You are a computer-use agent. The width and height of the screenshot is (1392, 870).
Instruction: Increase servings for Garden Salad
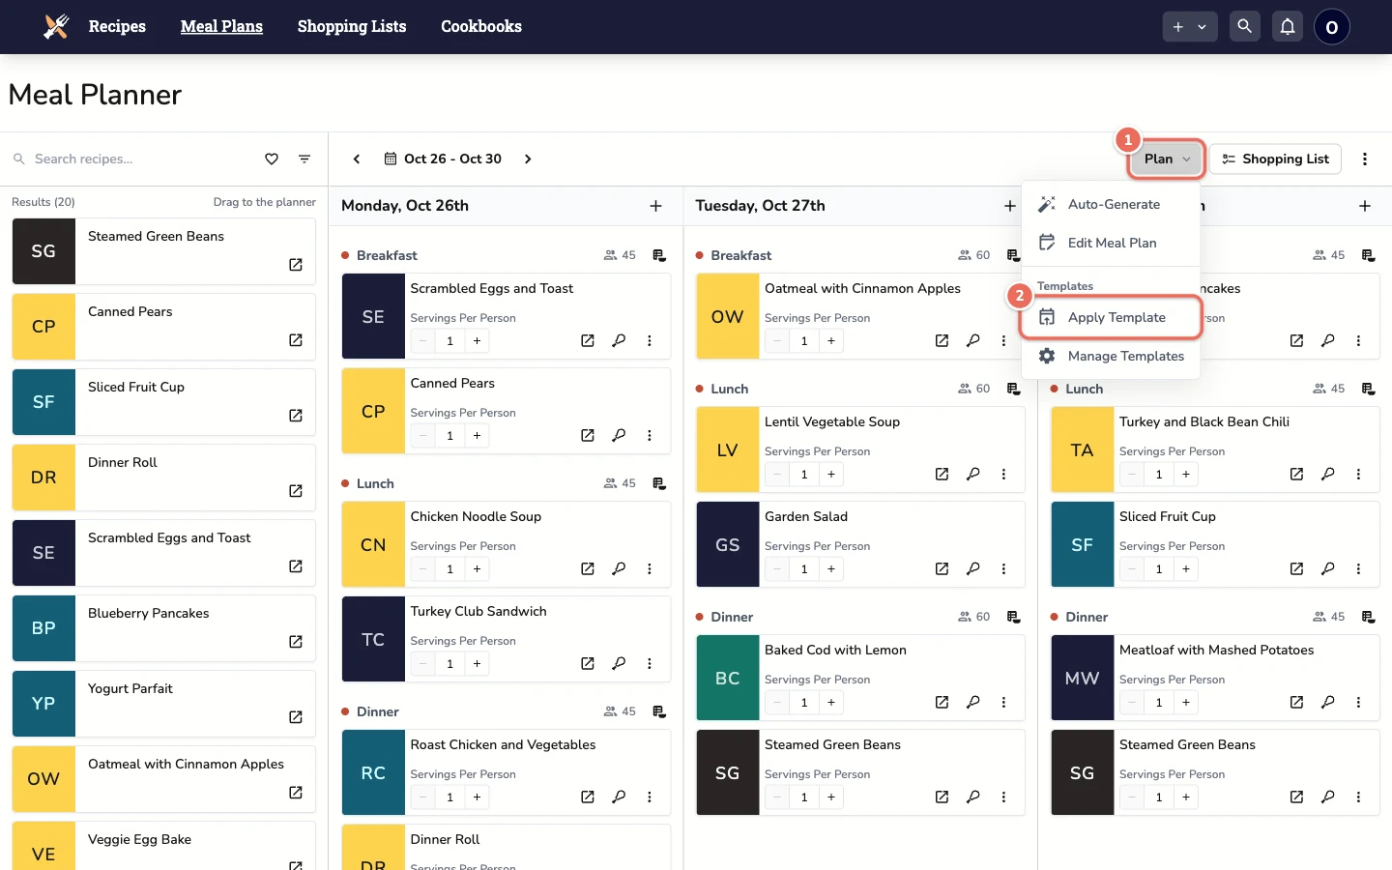pos(831,568)
